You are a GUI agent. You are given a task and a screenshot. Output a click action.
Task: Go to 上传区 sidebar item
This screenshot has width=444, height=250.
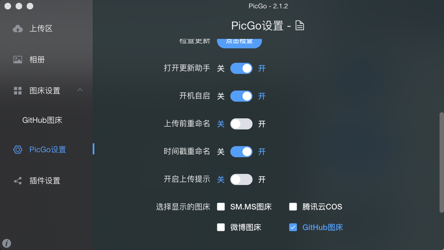41,28
